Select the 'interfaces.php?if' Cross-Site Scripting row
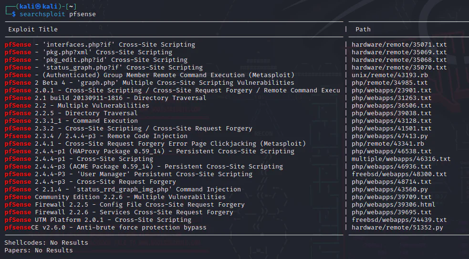469x259 pixels. (x=100, y=44)
